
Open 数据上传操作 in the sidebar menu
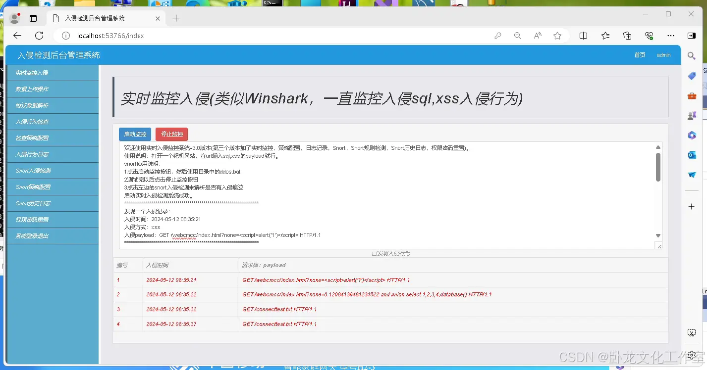tap(53, 89)
